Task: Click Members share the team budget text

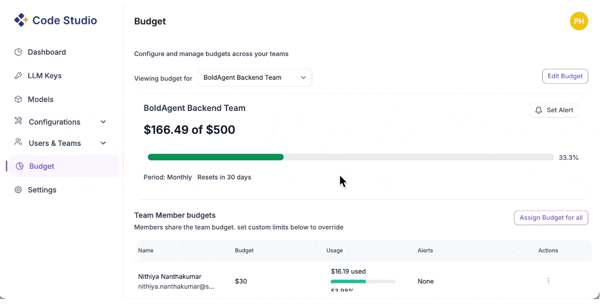Action: [239, 227]
